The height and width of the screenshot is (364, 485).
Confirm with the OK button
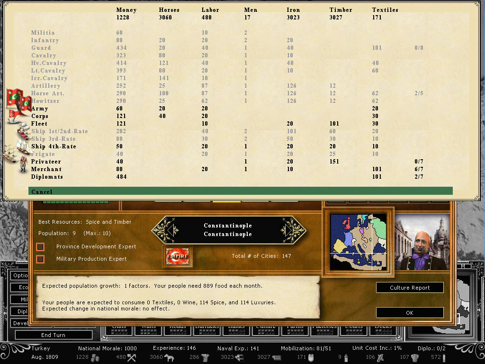click(x=410, y=313)
